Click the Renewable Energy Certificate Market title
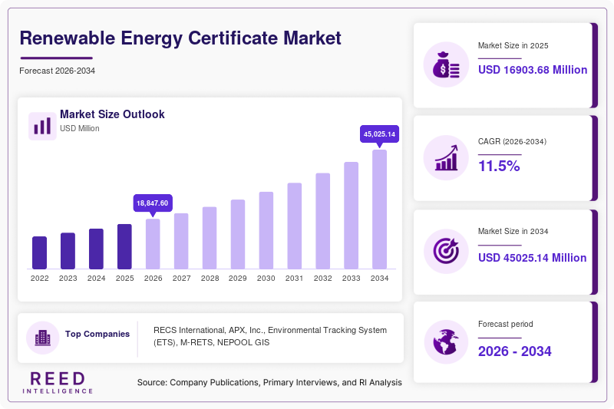This screenshot has width=614, height=409. click(180, 38)
